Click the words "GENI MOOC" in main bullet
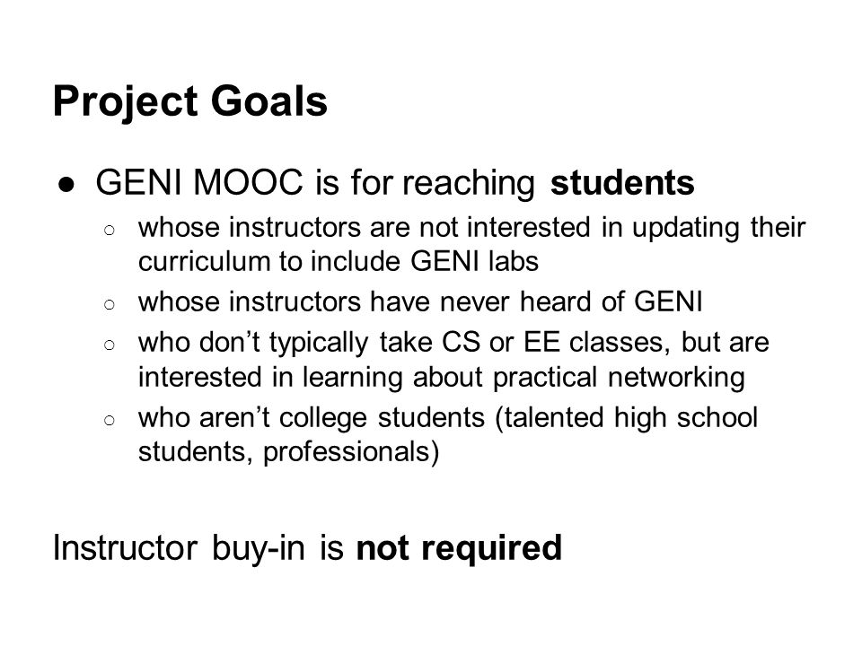This screenshot has width=862, height=646. coord(199,182)
